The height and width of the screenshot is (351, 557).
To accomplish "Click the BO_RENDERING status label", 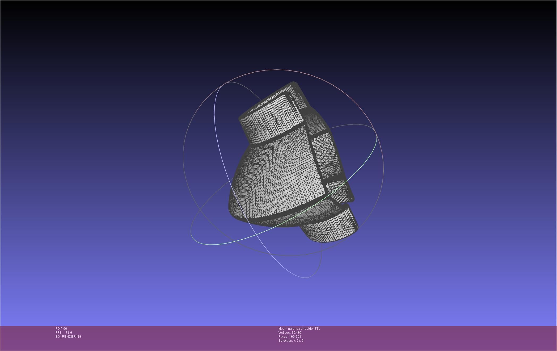I will click(68, 337).
